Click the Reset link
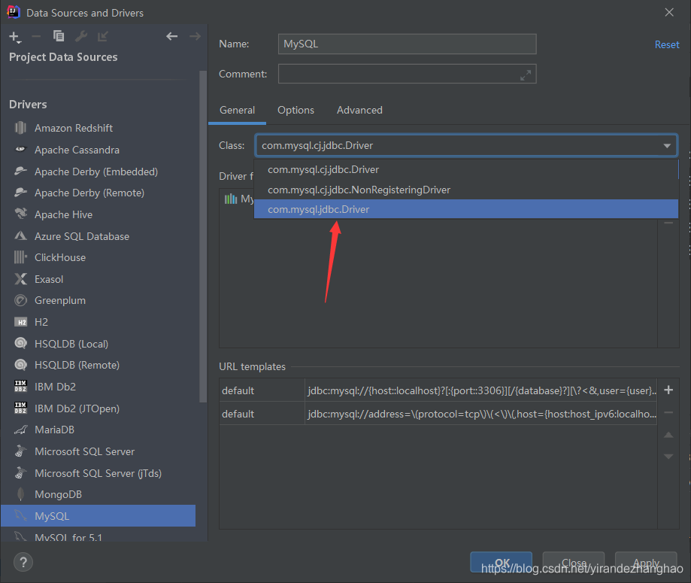 [x=667, y=44]
